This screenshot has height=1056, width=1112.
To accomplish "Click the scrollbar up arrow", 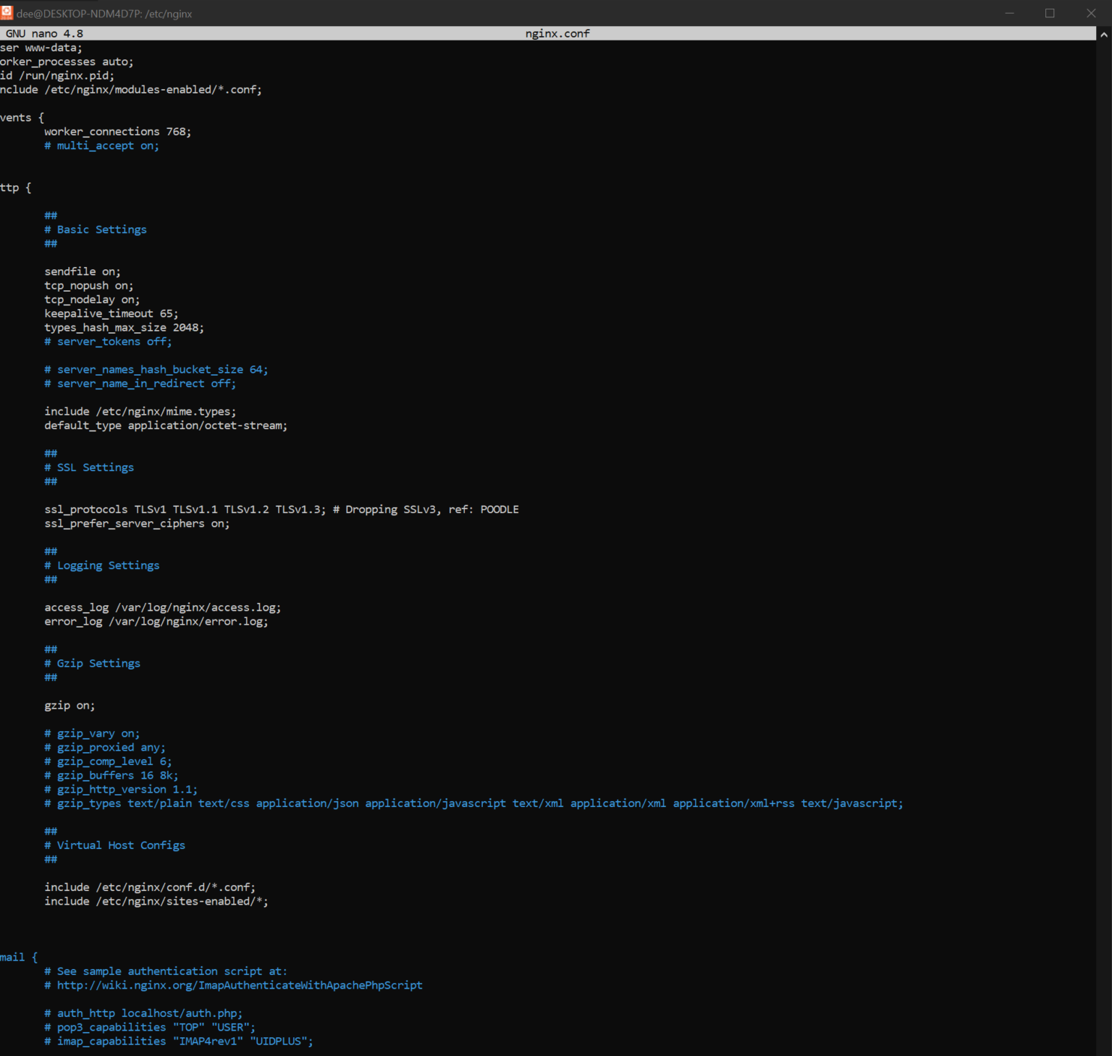I will [1103, 34].
